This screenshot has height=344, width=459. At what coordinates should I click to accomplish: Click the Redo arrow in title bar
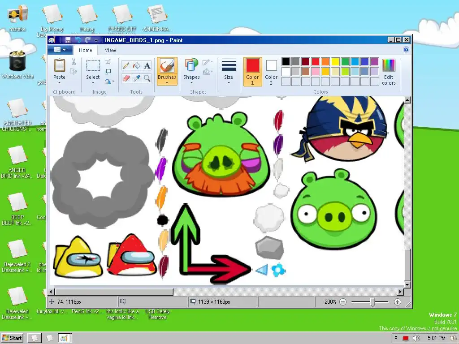click(87, 40)
